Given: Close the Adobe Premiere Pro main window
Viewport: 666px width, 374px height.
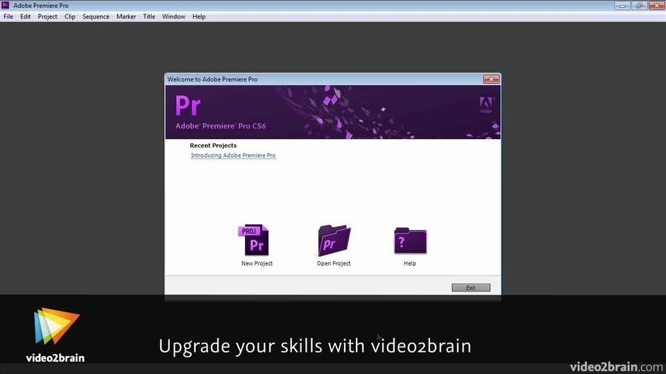Looking at the screenshot, I should click(x=657, y=6).
